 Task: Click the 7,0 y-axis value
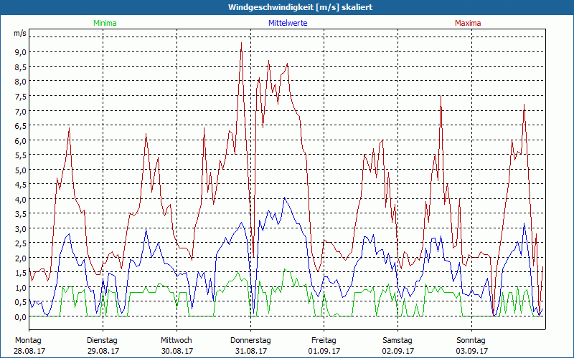coord(21,111)
